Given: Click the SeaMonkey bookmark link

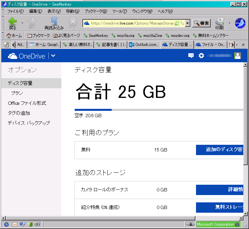Looking at the screenshot, I should pos(96,36).
